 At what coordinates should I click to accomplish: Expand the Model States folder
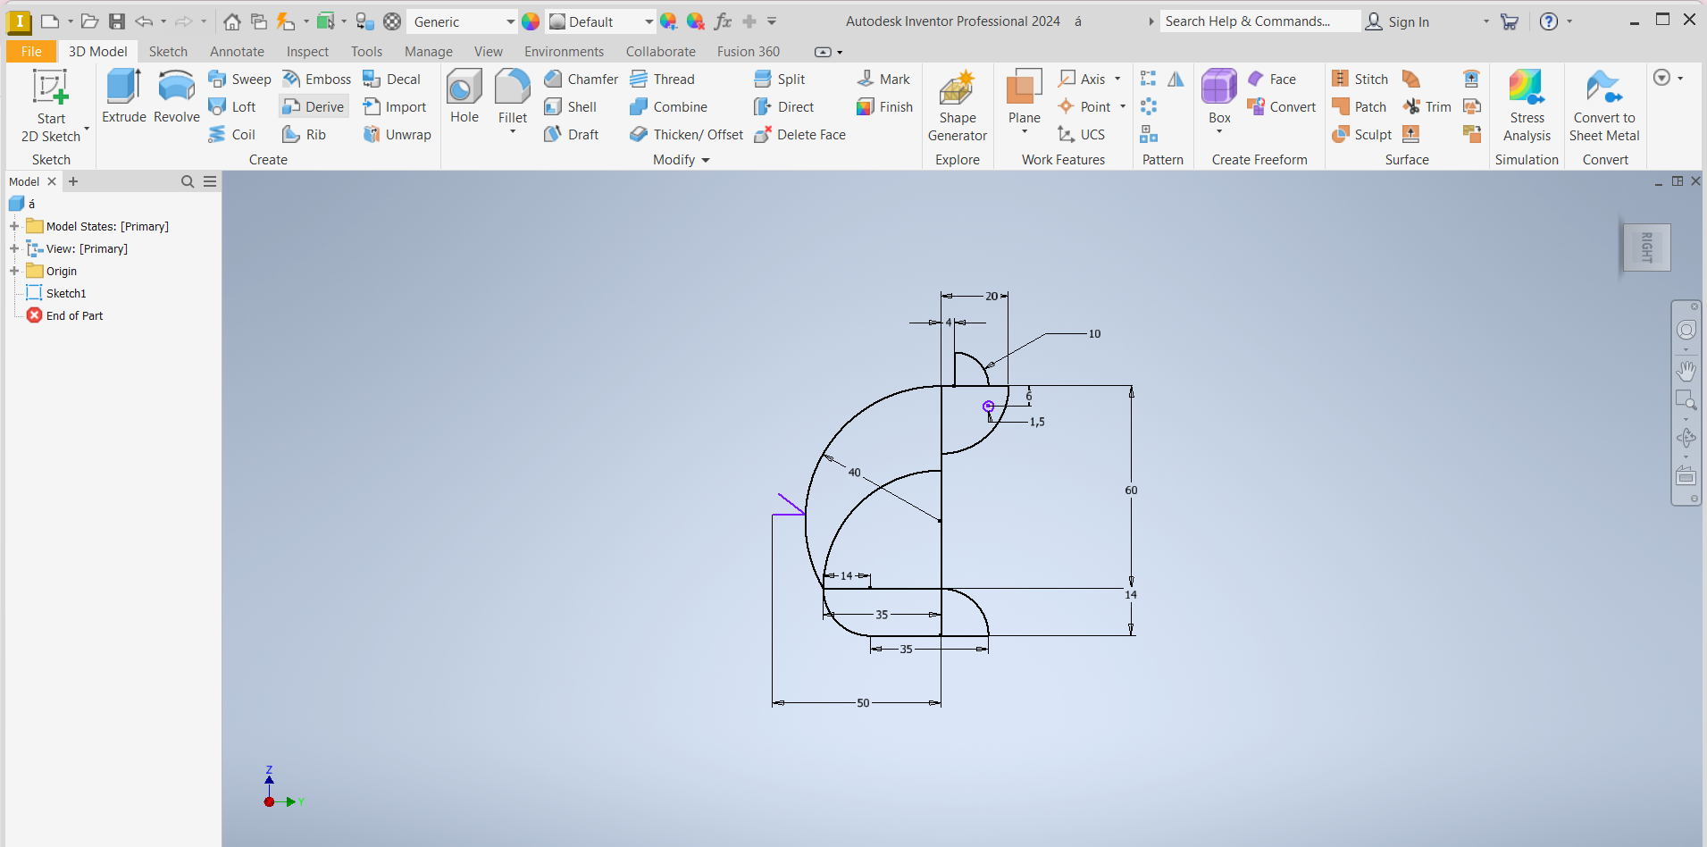(x=14, y=226)
